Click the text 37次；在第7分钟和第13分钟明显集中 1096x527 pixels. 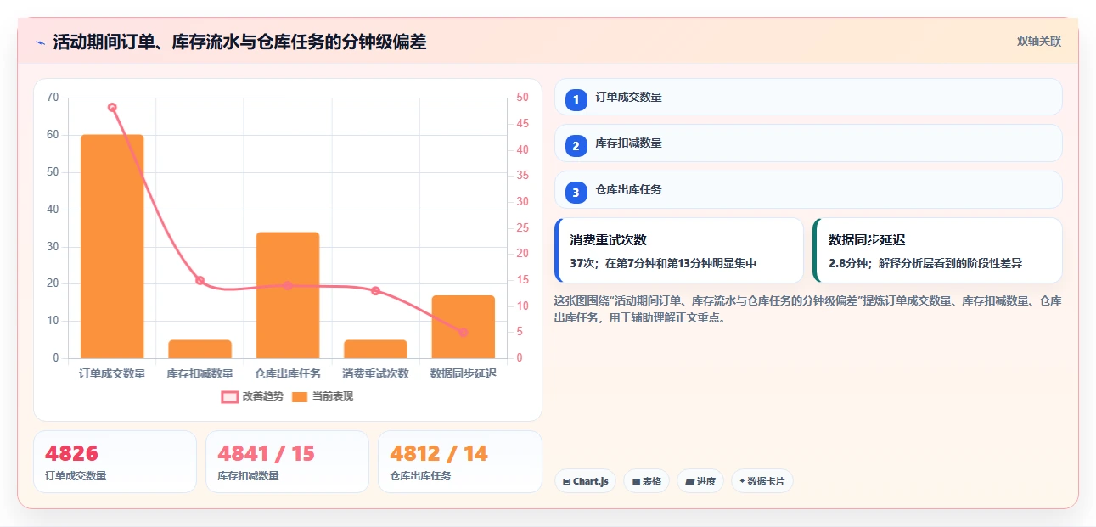click(x=663, y=264)
